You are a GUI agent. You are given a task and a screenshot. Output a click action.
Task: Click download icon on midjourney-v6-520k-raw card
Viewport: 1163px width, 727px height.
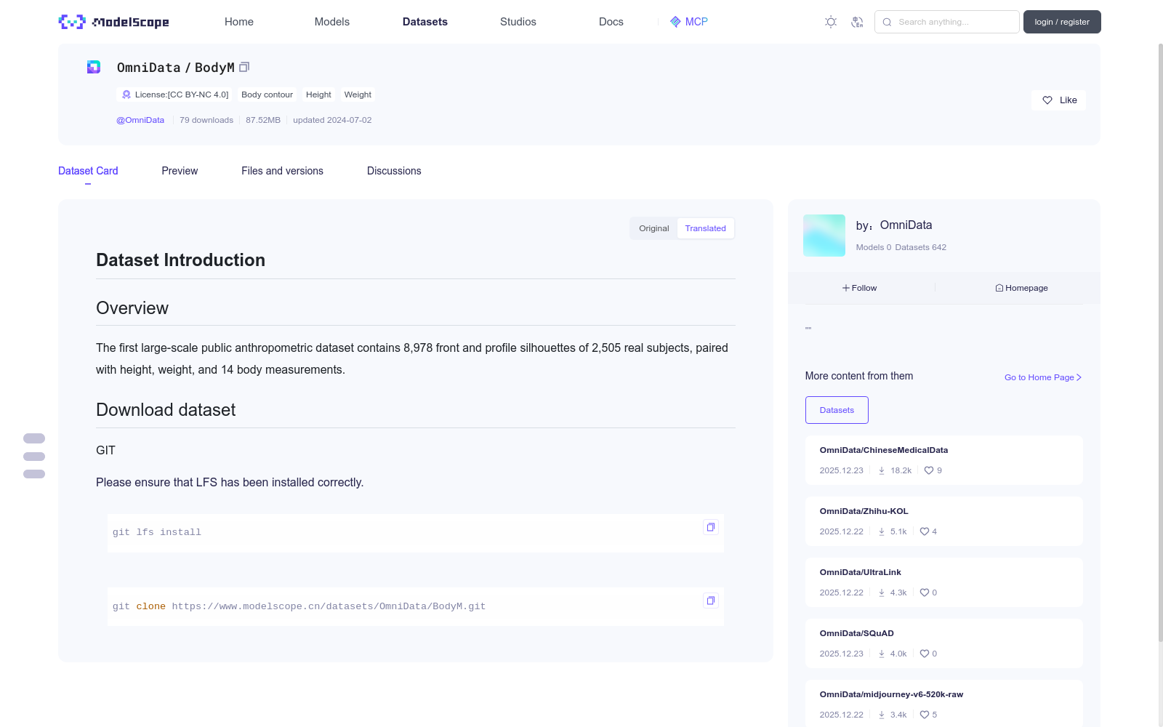882,715
